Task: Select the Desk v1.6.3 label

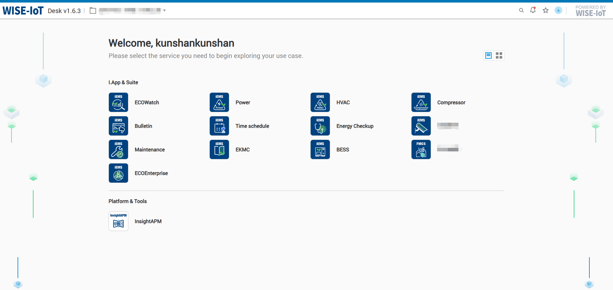Action: [x=64, y=11]
